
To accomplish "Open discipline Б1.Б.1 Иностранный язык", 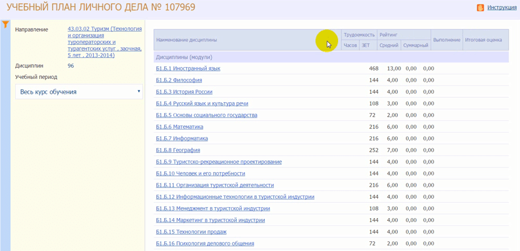I will tap(188, 69).
